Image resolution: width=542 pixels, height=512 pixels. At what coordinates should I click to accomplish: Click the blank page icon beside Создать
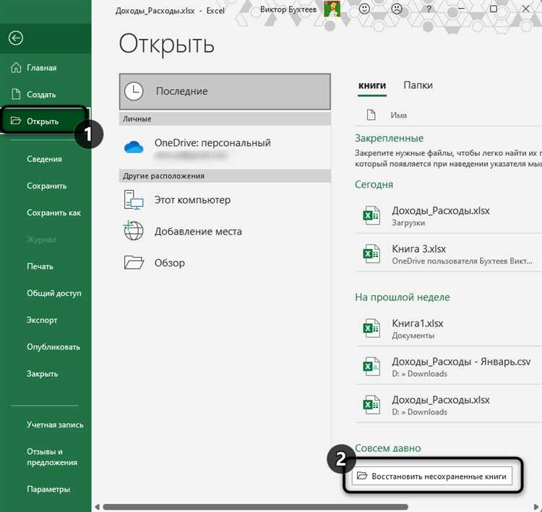(16, 94)
